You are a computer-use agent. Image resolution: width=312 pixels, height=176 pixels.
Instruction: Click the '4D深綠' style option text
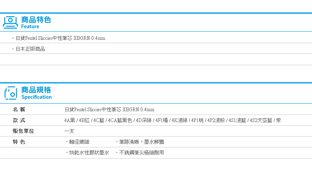(x=144, y=120)
